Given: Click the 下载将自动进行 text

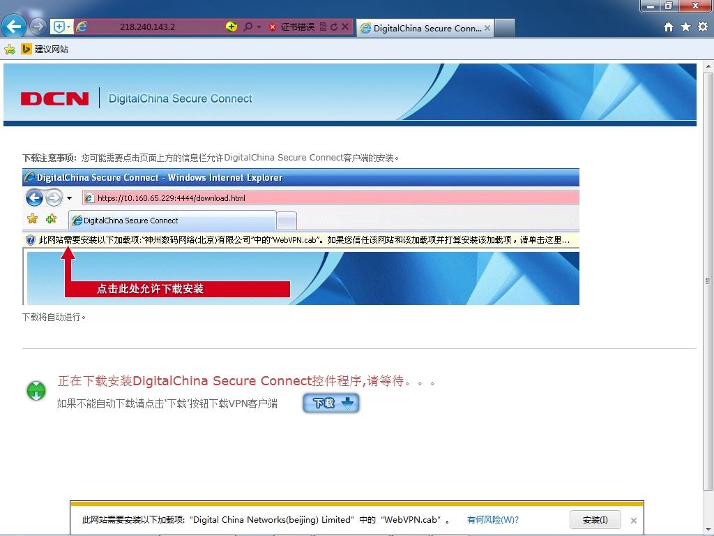Looking at the screenshot, I should [54, 317].
